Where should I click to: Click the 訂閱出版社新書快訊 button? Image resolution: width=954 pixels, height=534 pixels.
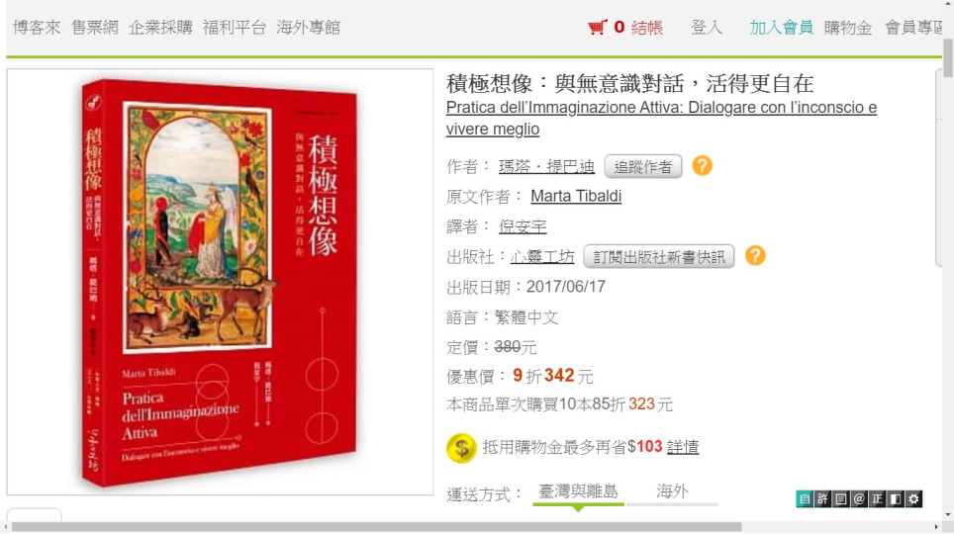tap(659, 257)
